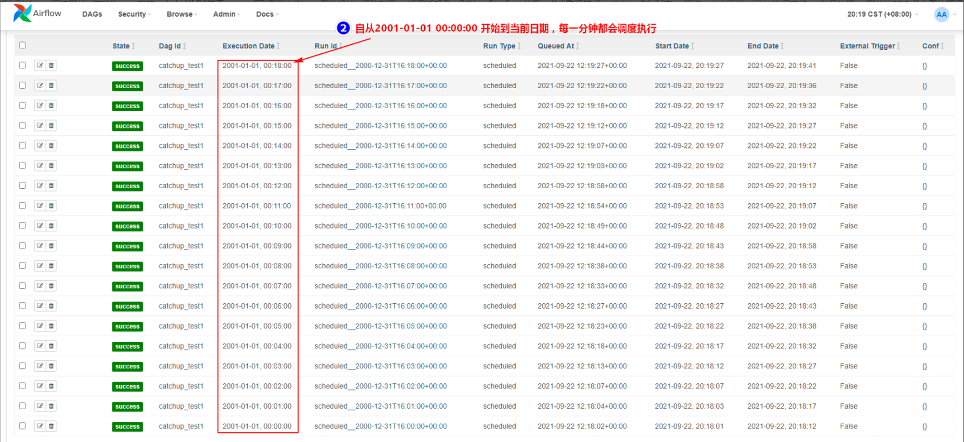Open the Browse dropdown menu
The width and height of the screenshot is (964, 442).
pos(182,14)
